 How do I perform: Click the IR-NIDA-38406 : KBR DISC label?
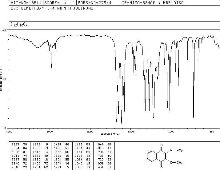(x=153, y=3)
